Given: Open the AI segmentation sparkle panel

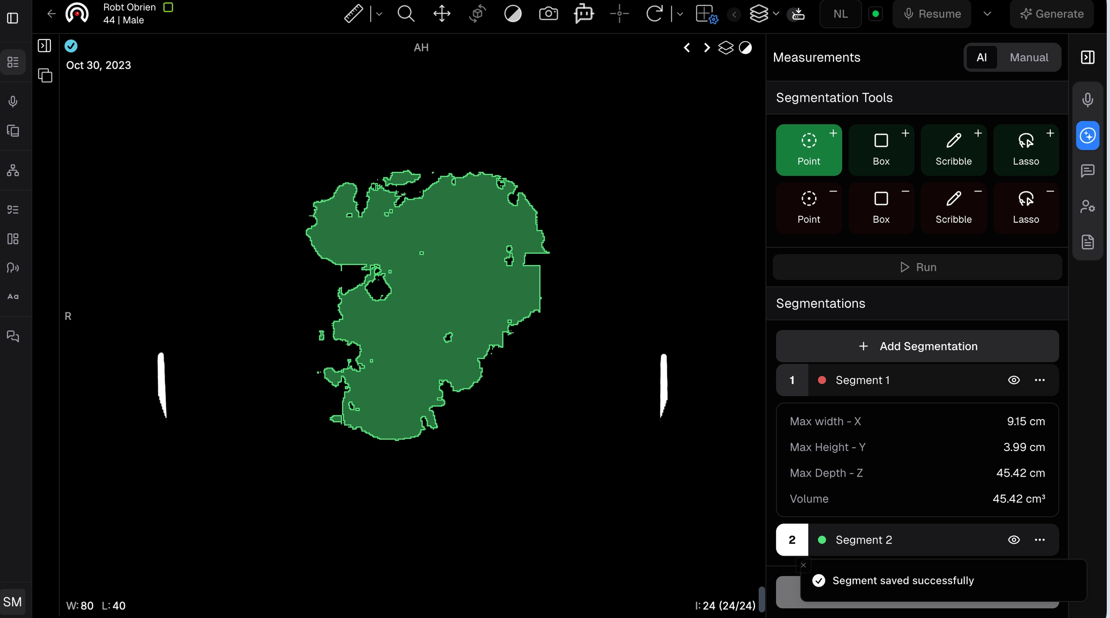Looking at the screenshot, I should click(1087, 136).
